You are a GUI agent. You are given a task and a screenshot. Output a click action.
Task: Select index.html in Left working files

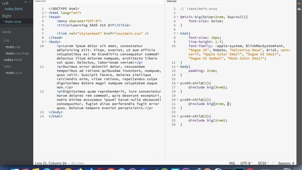coord(14,9)
